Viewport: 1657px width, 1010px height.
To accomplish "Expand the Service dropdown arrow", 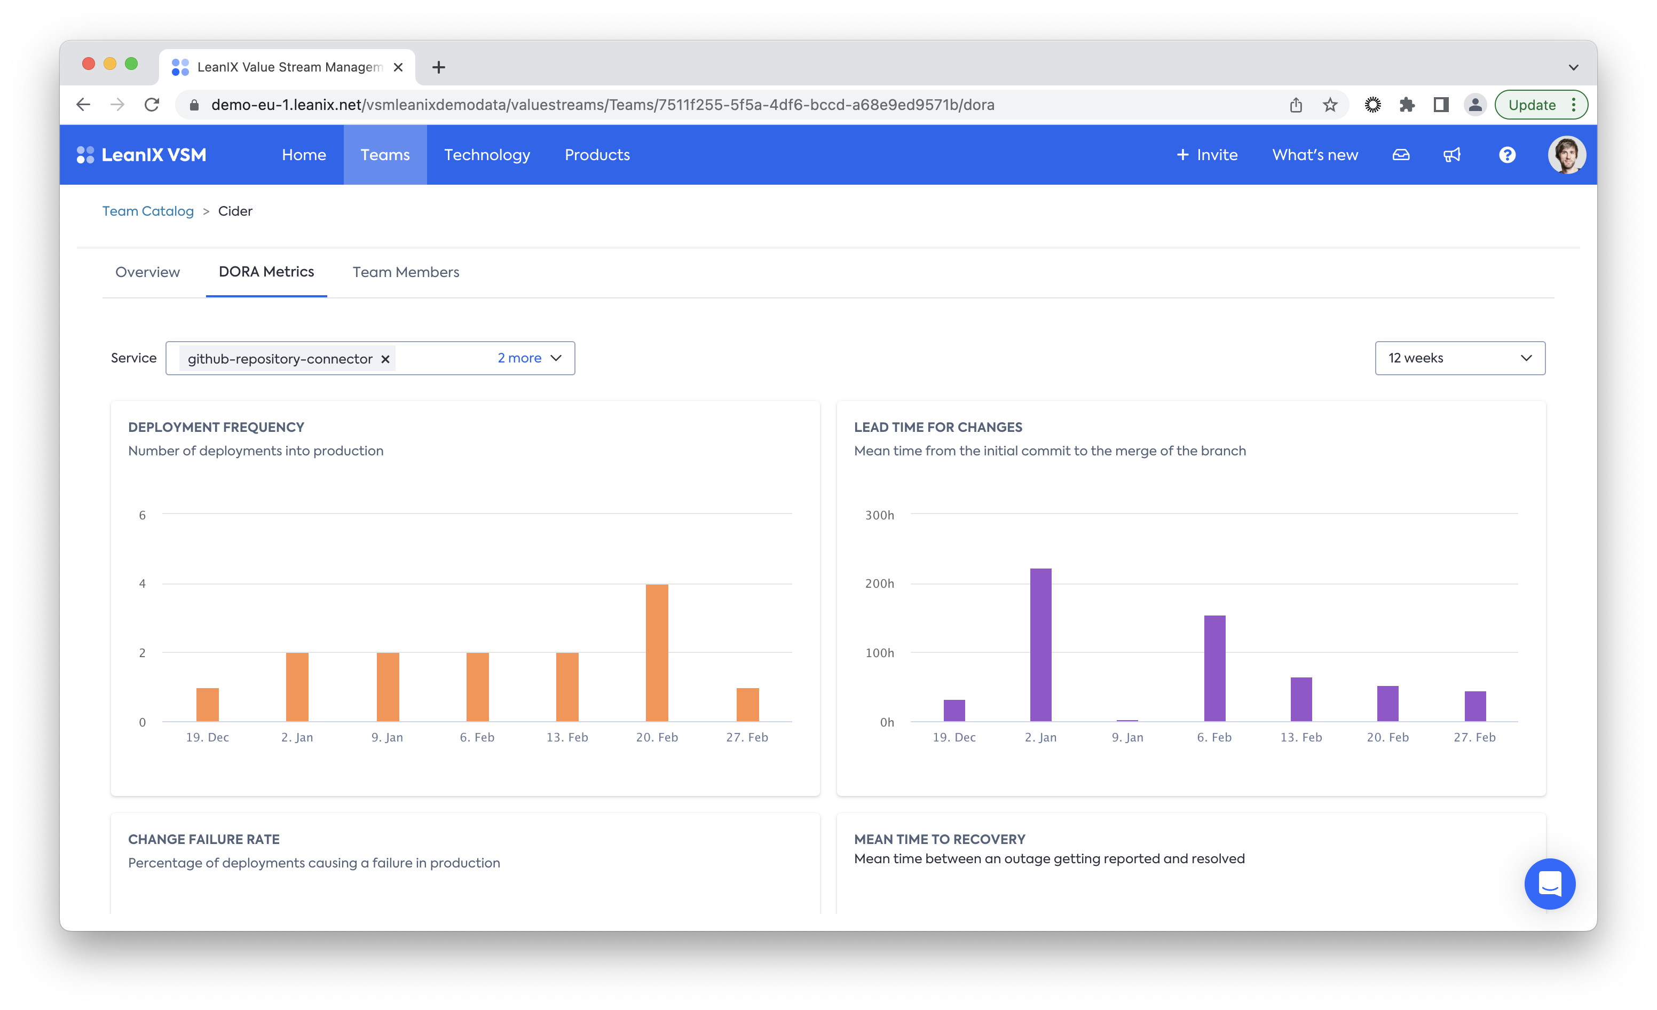I will pos(556,358).
